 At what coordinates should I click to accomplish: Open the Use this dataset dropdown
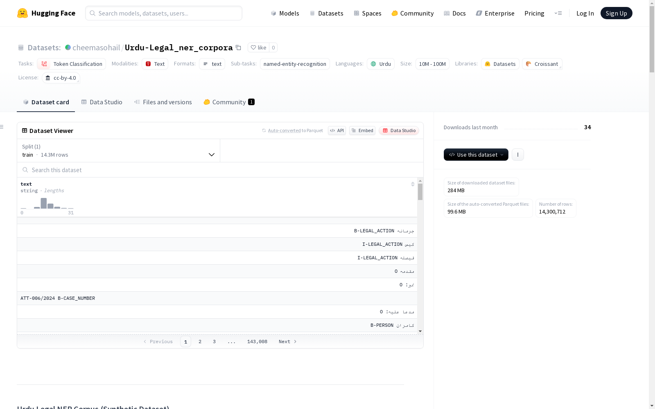[476, 155]
